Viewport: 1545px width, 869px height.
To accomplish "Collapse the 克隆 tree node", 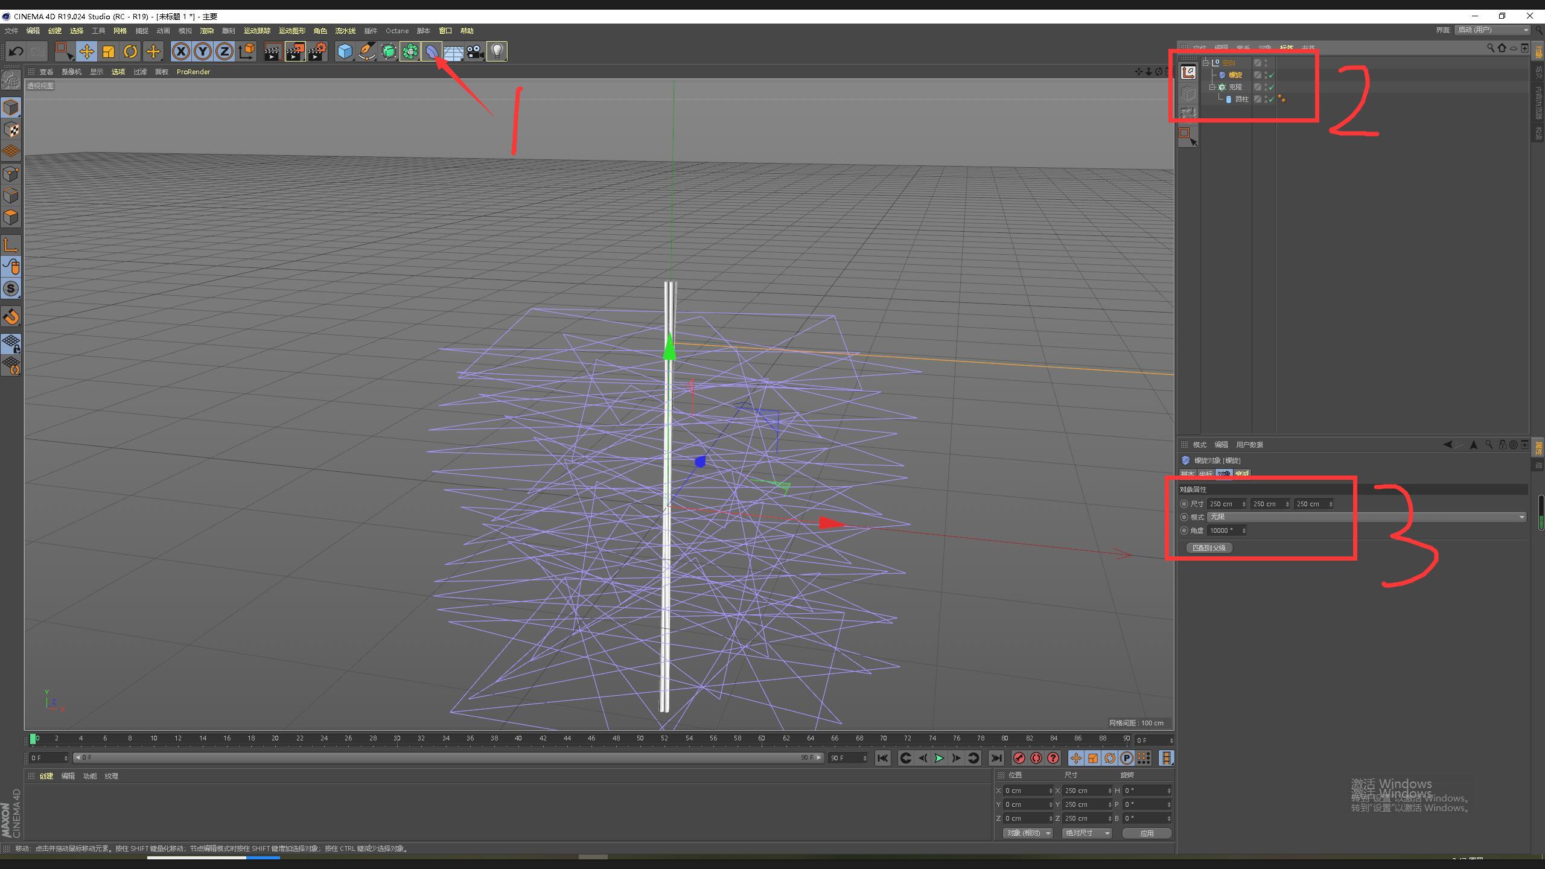I will coord(1211,88).
